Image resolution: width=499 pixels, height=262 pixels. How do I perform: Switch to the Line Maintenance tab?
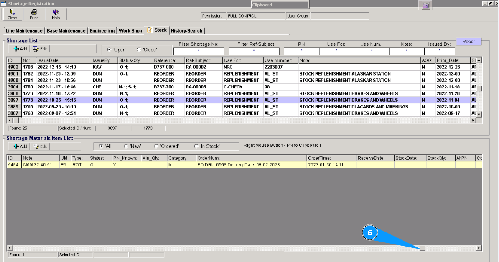click(x=24, y=31)
